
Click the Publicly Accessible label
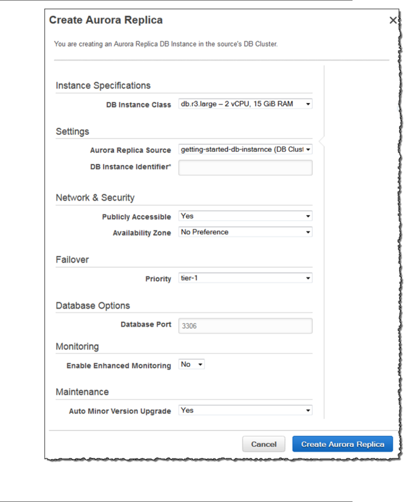[x=136, y=217]
